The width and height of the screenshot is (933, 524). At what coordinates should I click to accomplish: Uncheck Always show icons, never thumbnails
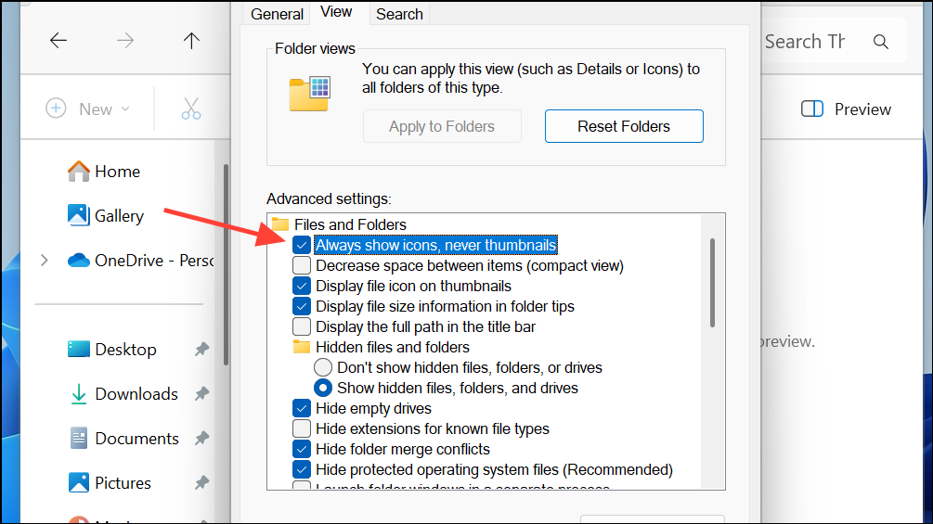tap(302, 246)
